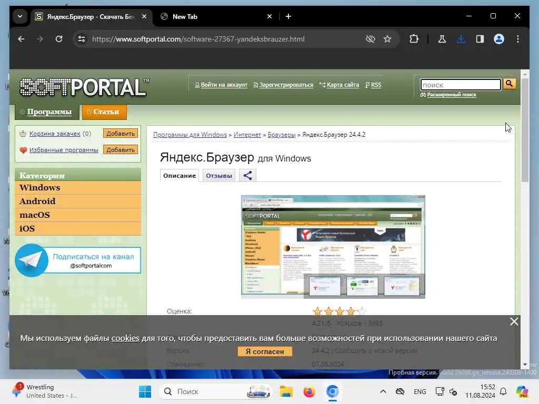This screenshot has height=404, width=539.
Task: Set the rating with the fifth star
Action: tap(361, 311)
